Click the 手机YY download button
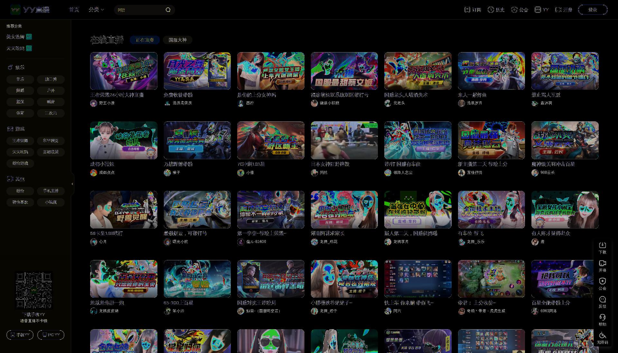Image resolution: width=618 pixels, height=353 pixels. [20, 335]
